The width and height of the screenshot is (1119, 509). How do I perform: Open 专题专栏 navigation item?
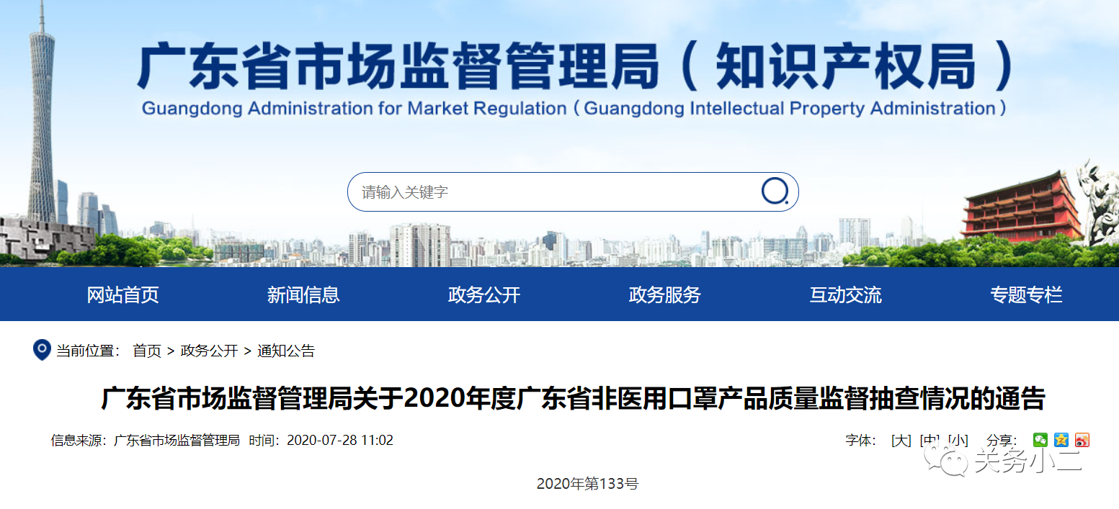pyautogui.click(x=1026, y=294)
